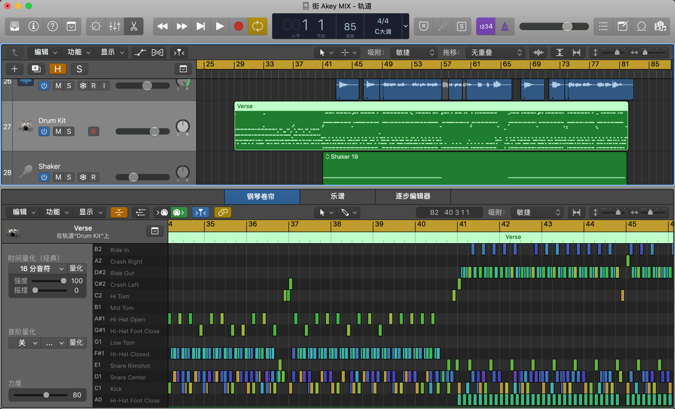675x409 pixels.
Task: Click the metronome icon
Action: (x=505, y=26)
